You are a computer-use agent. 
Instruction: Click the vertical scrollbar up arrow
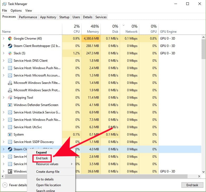(x=204, y=37)
